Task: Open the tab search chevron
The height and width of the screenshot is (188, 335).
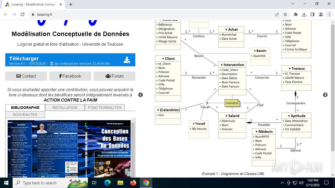Action: 293,4
